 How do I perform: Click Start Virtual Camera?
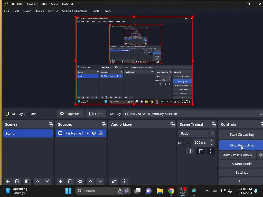(x=238, y=155)
